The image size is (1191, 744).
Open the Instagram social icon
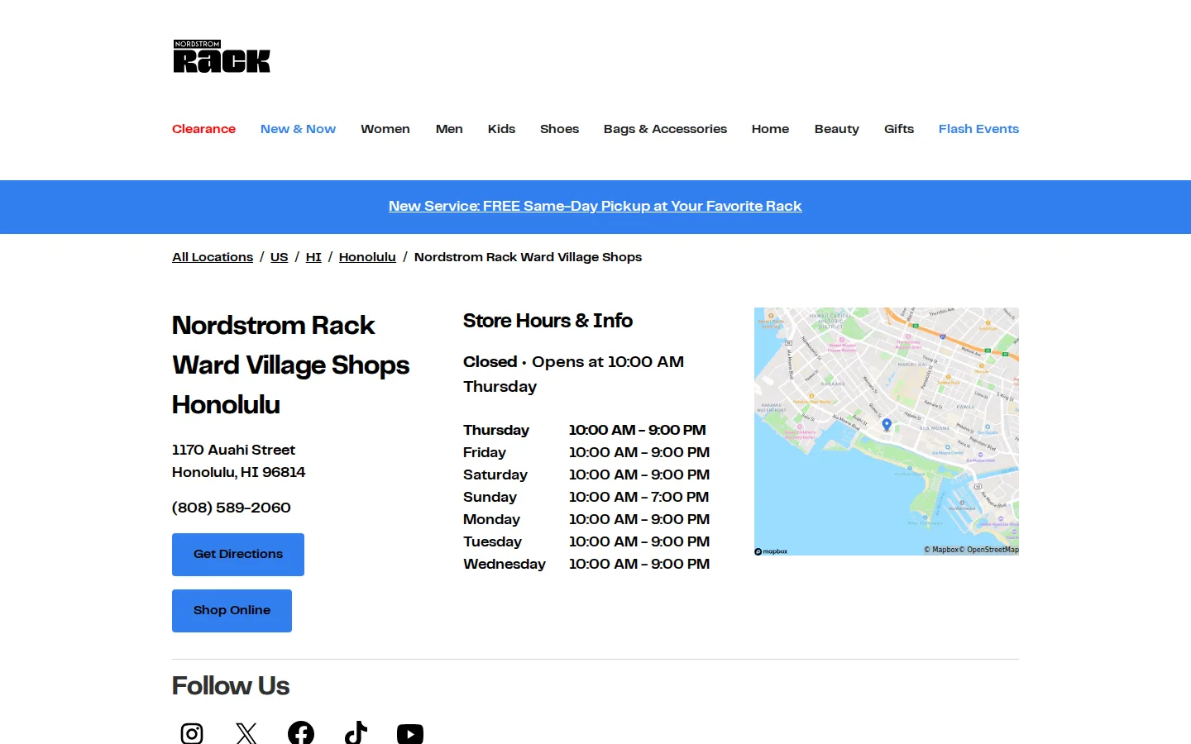click(192, 733)
